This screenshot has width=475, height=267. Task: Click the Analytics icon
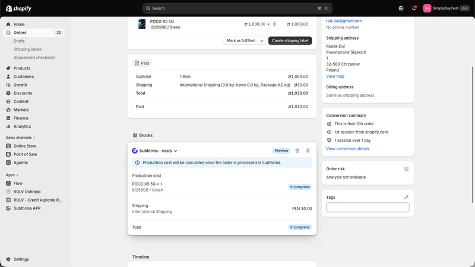[8, 126]
